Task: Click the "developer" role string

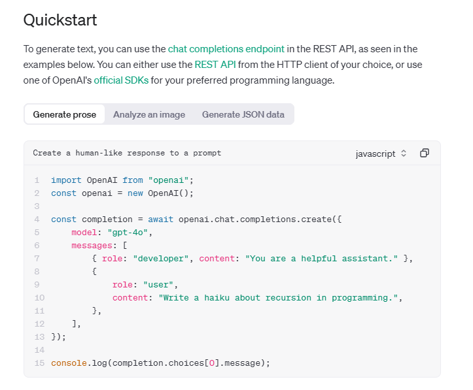Action: tap(163, 259)
